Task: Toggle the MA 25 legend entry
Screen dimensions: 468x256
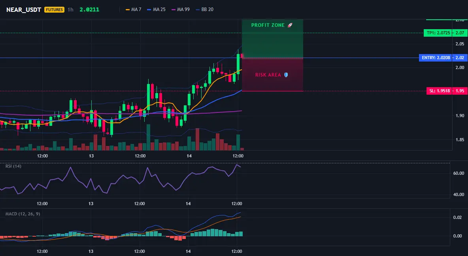Action: (156, 9)
